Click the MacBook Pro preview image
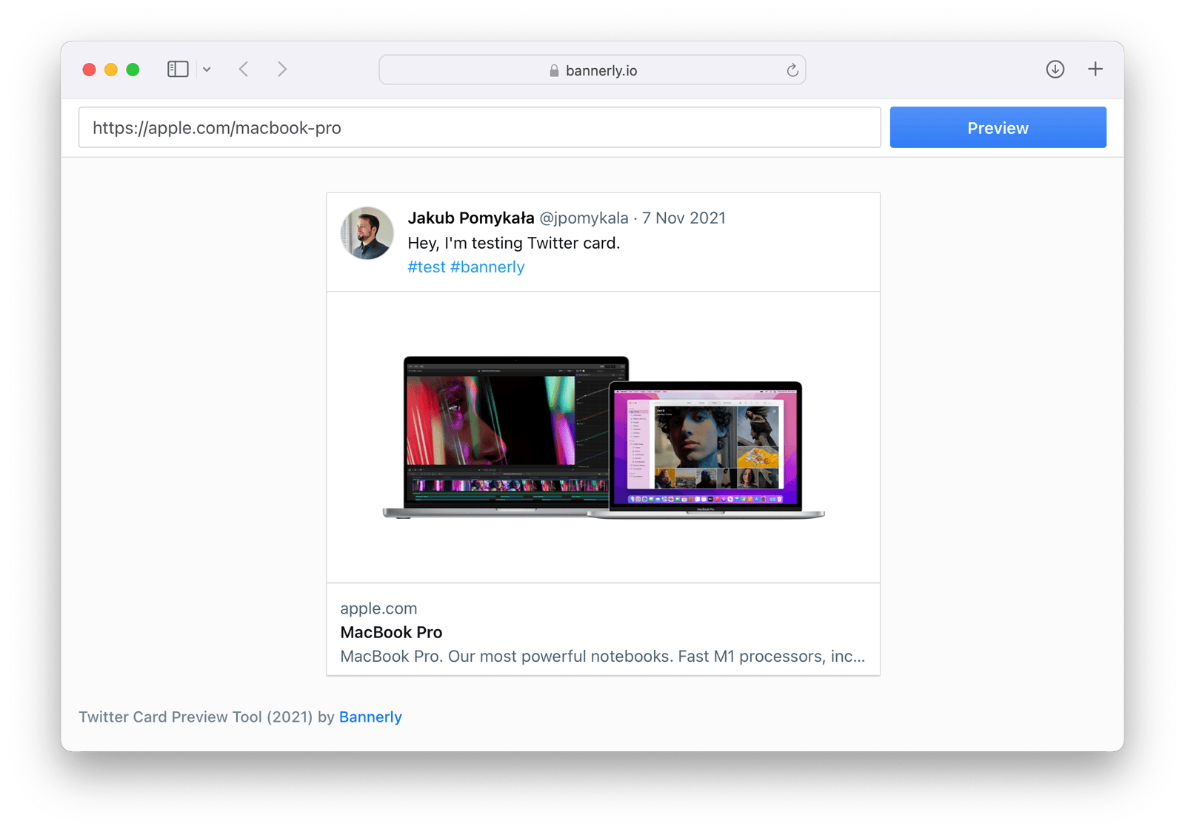This screenshot has height=832, width=1185. pyautogui.click(x=602, y=438)
